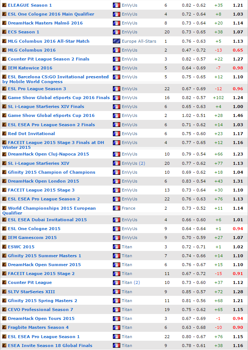The width and height of the screenshot is (248, 350).
Task: Click the flag in DreamHack Open London 2015 row
Action: click(x=117, y=181)
